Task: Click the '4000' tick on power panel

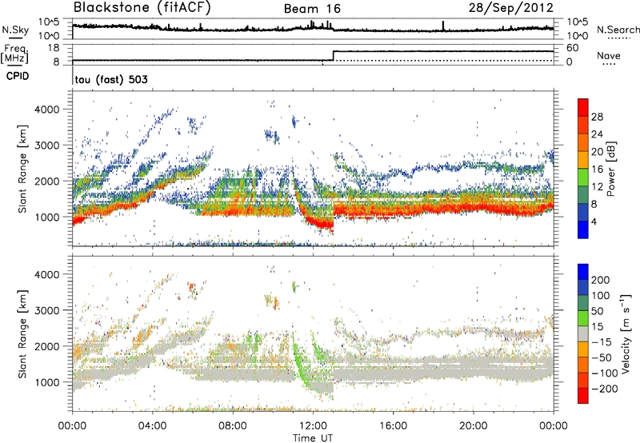Action: coord(46,110)
